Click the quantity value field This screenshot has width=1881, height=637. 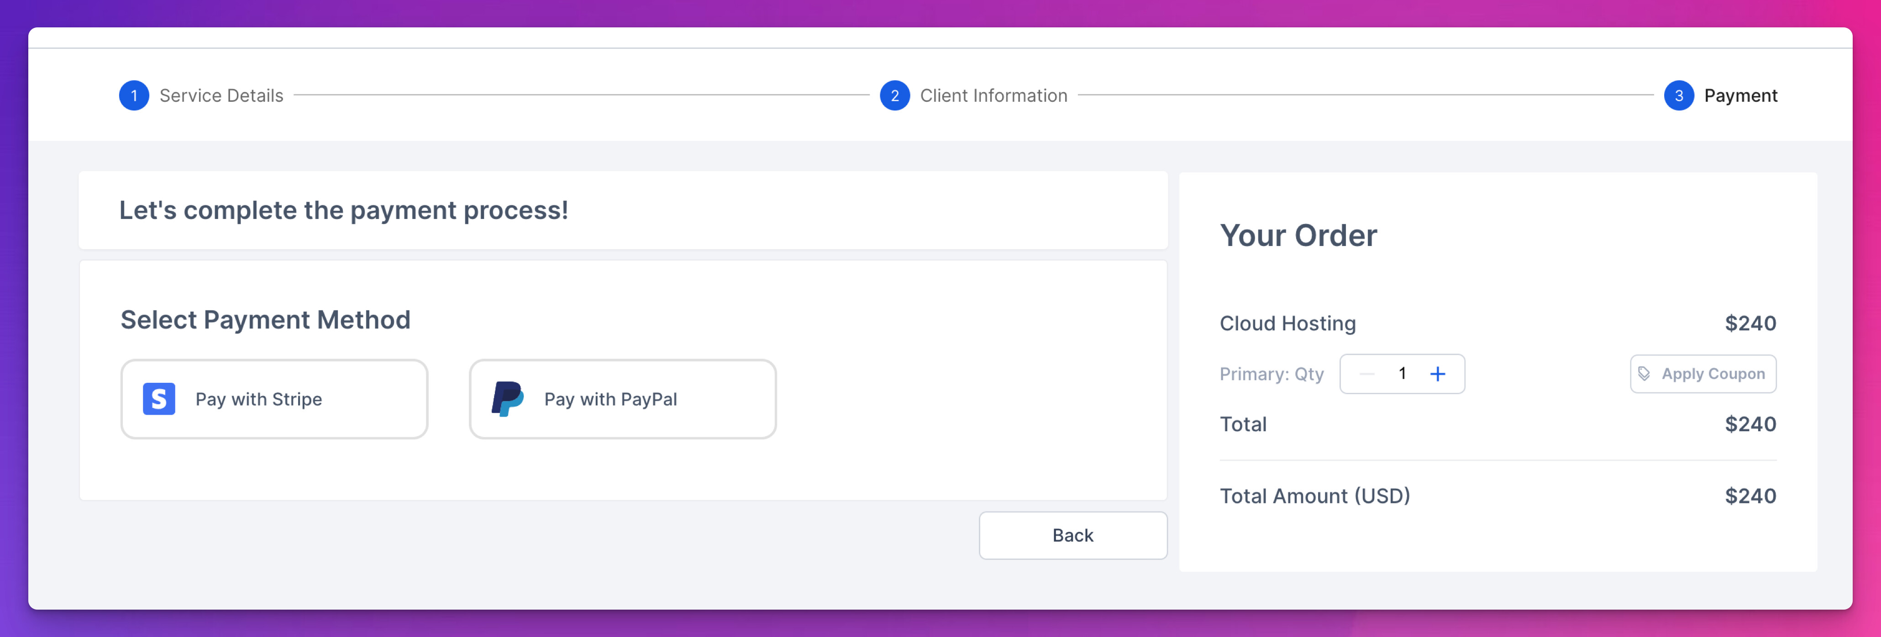[1403, 374]
